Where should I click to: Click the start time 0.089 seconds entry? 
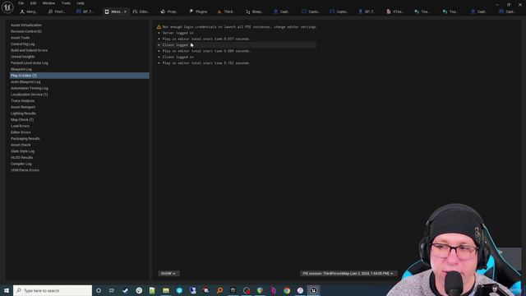tap(206, 51)
